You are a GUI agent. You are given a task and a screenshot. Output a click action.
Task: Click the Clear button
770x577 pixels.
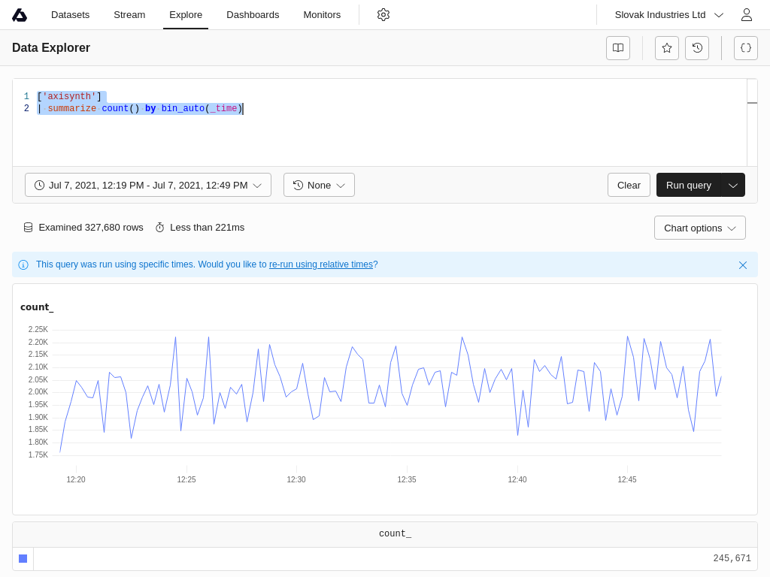pos(629,185)
